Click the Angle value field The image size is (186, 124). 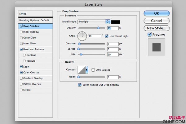95,36
